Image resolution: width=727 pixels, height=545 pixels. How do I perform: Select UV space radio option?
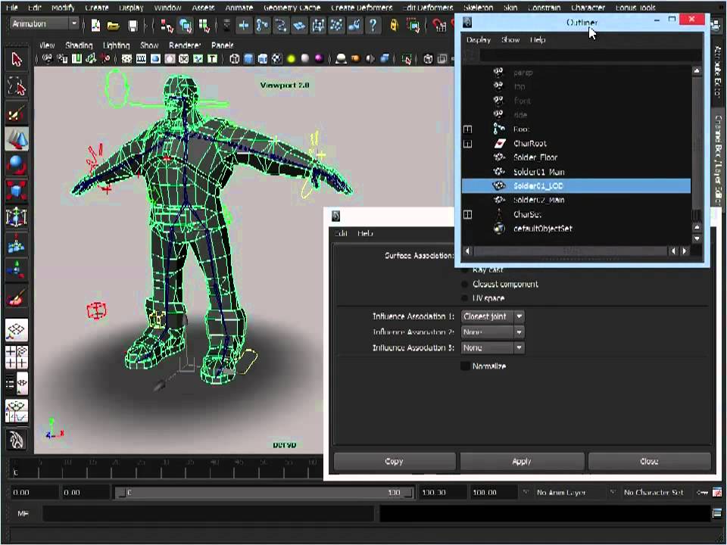464,298
